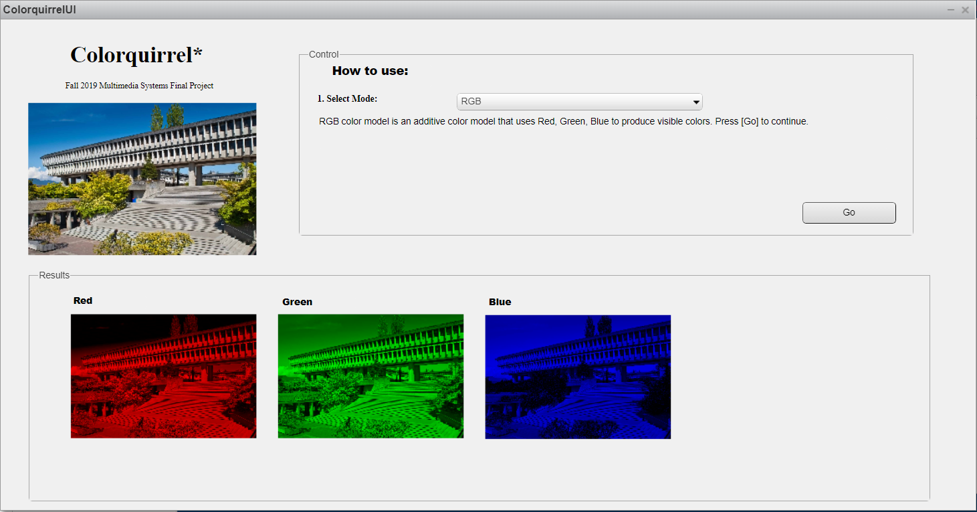Click the 'Fall 2019 Multimedia Systems Final Project' subtitle

139,86
